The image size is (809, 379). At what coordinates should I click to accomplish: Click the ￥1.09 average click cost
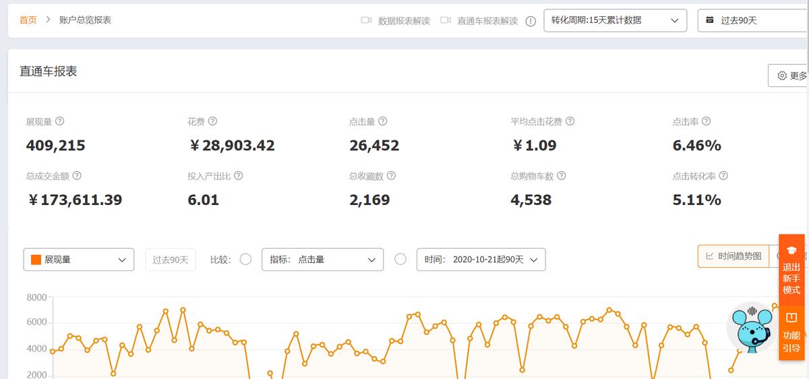(x=534, y=146)
